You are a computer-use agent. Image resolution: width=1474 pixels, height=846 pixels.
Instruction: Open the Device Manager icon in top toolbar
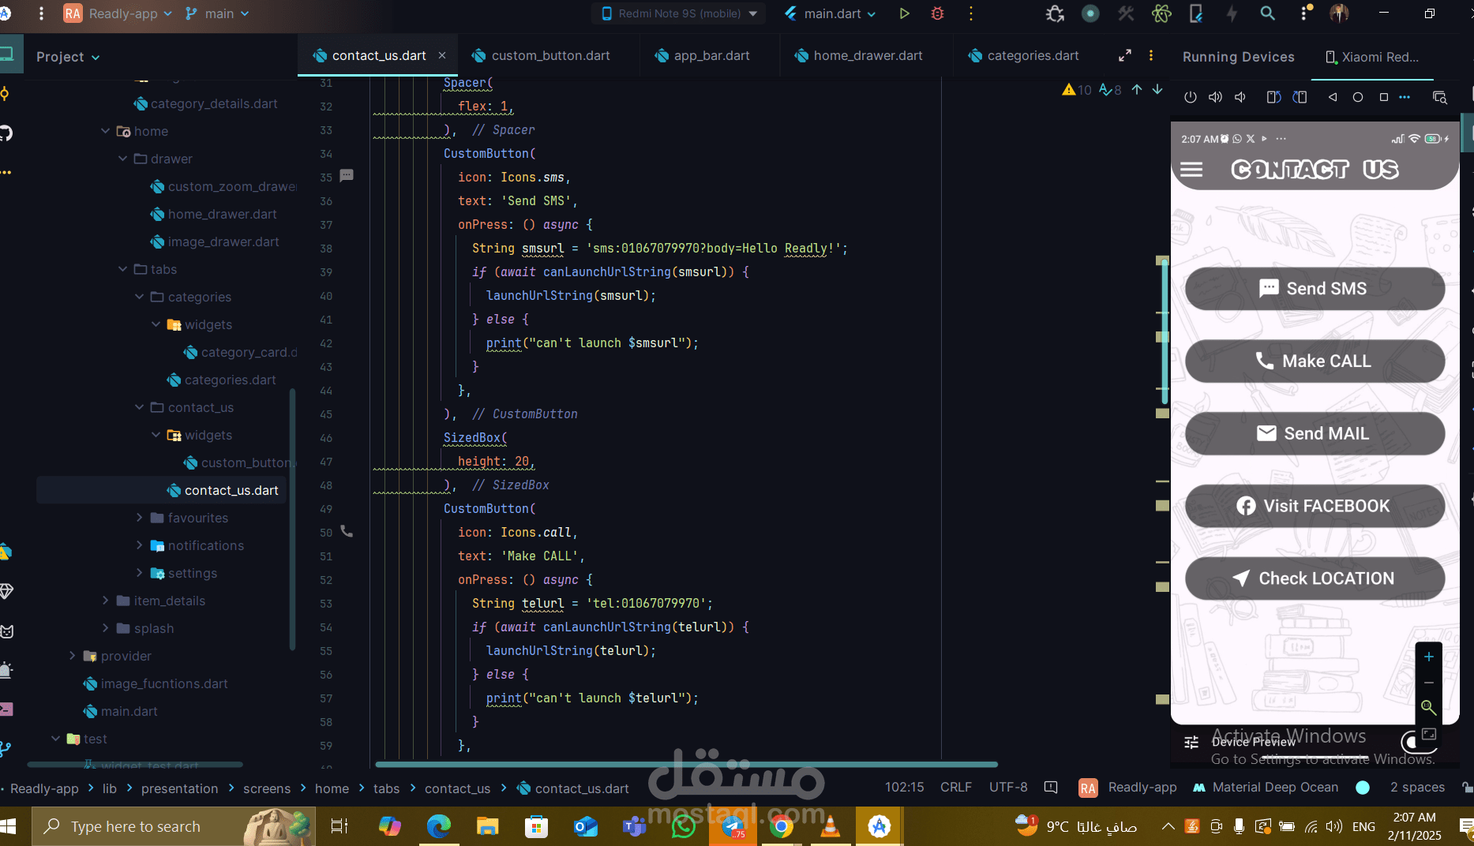click(1196, 13)
